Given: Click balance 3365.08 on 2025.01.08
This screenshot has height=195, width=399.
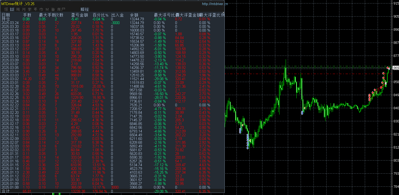Looking at the screenshot, I should [x=136, y=187].
